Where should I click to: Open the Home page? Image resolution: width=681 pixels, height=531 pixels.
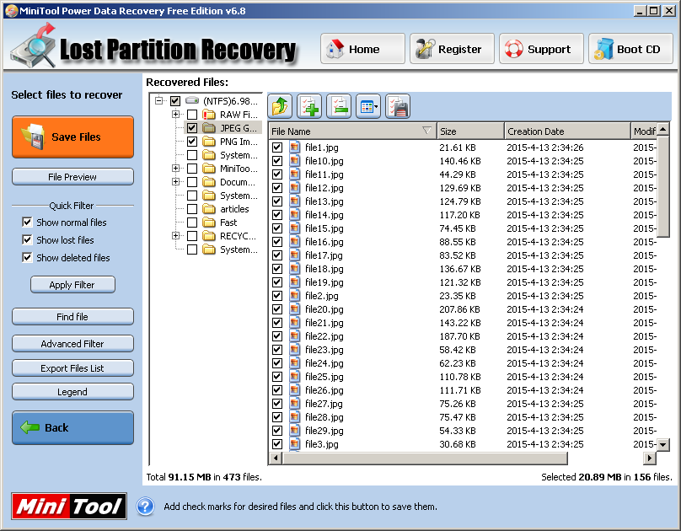coord(362,49)
